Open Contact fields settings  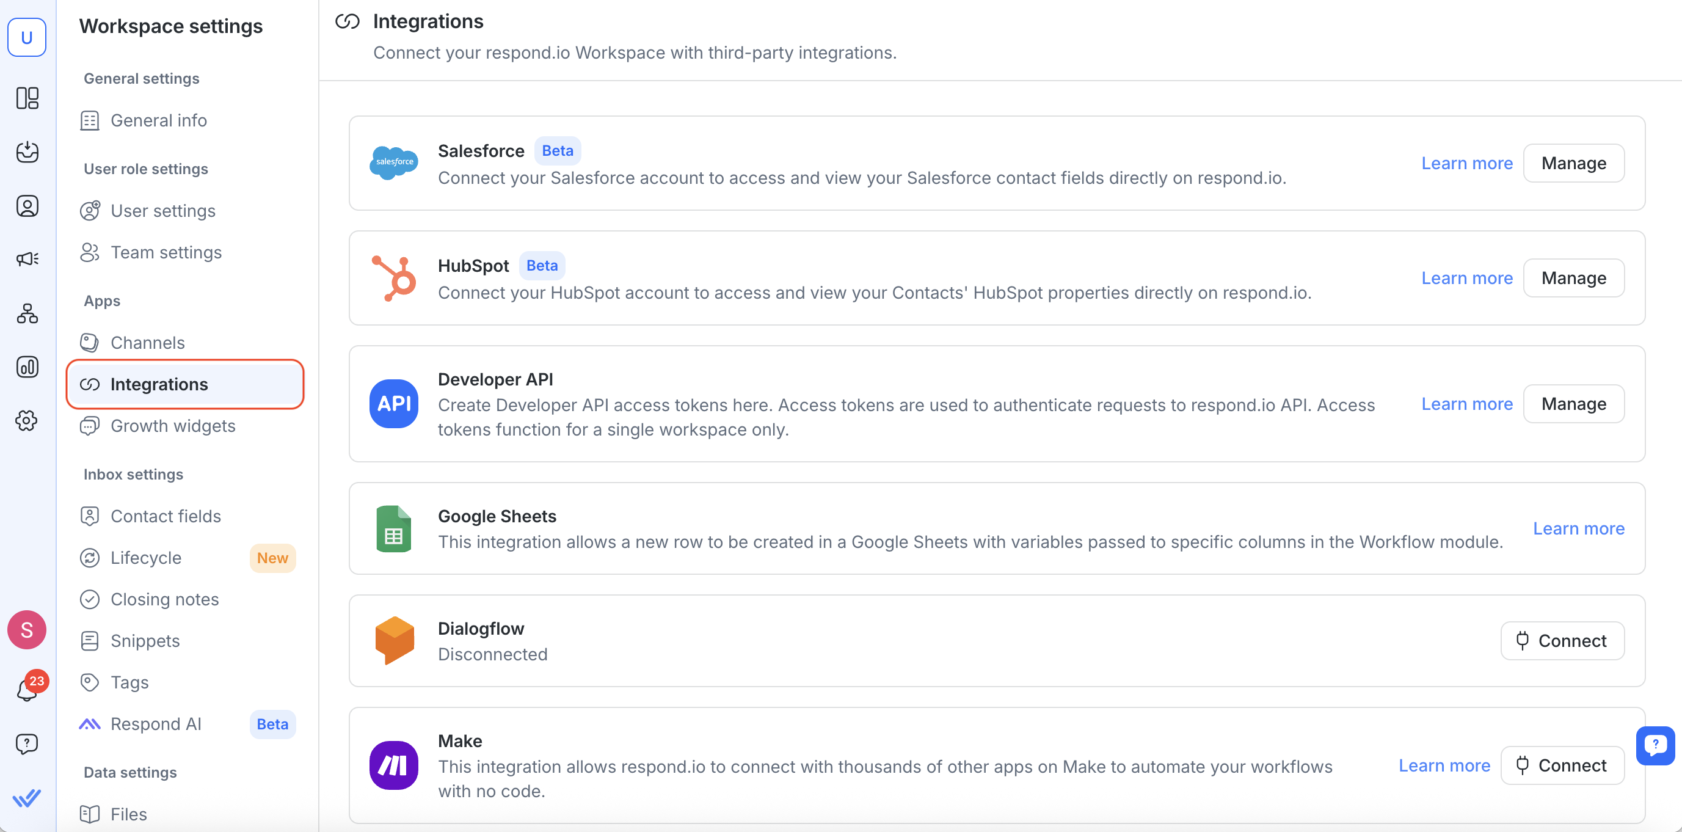point(165,516)
